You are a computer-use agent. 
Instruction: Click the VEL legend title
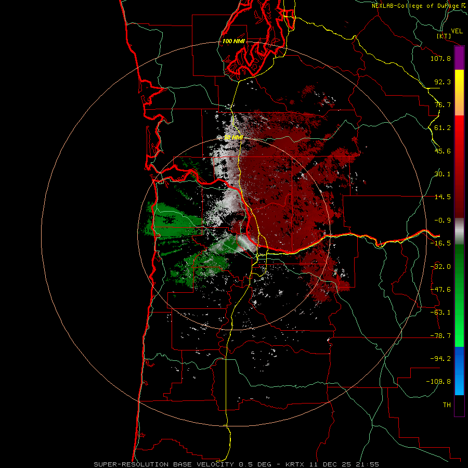(x=457, y=31)
